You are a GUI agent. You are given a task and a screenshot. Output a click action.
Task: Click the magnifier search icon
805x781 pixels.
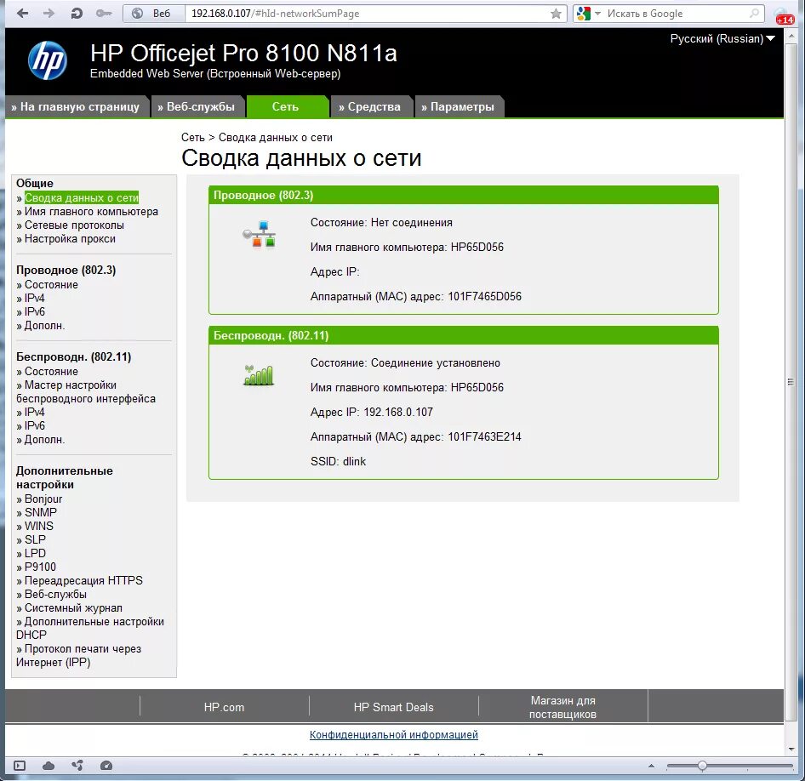(754, 14)
